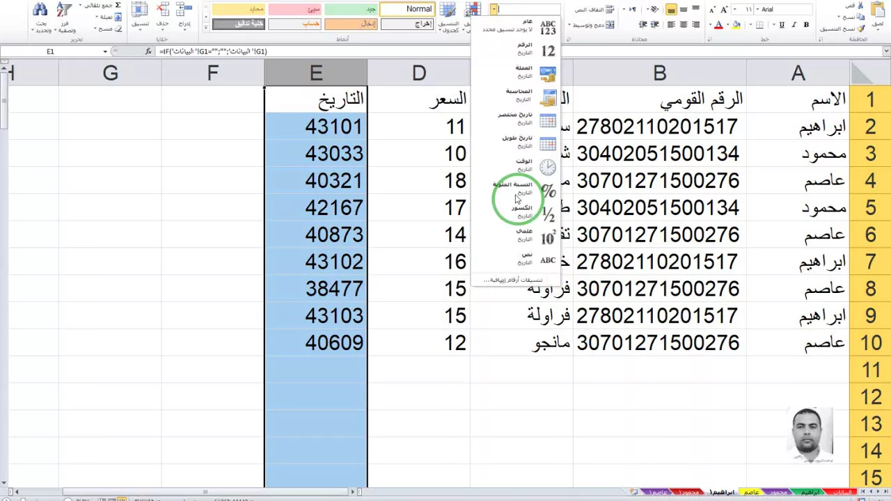Open the Name Box dropdown arrow
The height and width of the screenshot is (501, 891).
tap(105, 51)
